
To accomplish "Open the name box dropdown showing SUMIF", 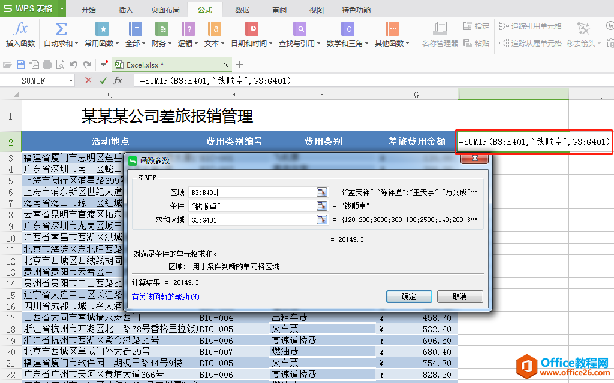I will [71, 81].
